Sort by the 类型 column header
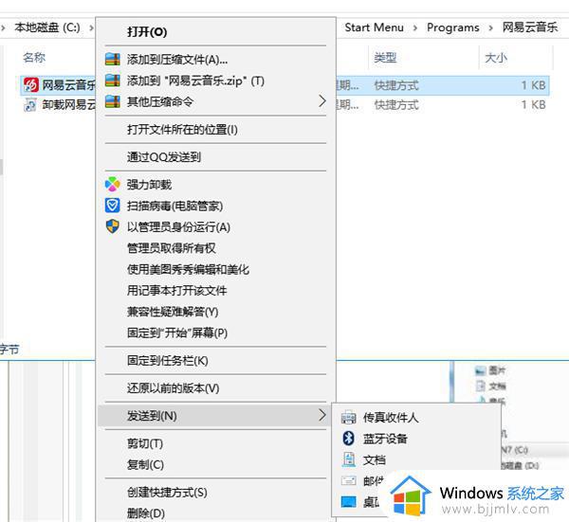This screenshot has height=522, width=569. click(x=385, y=57)
